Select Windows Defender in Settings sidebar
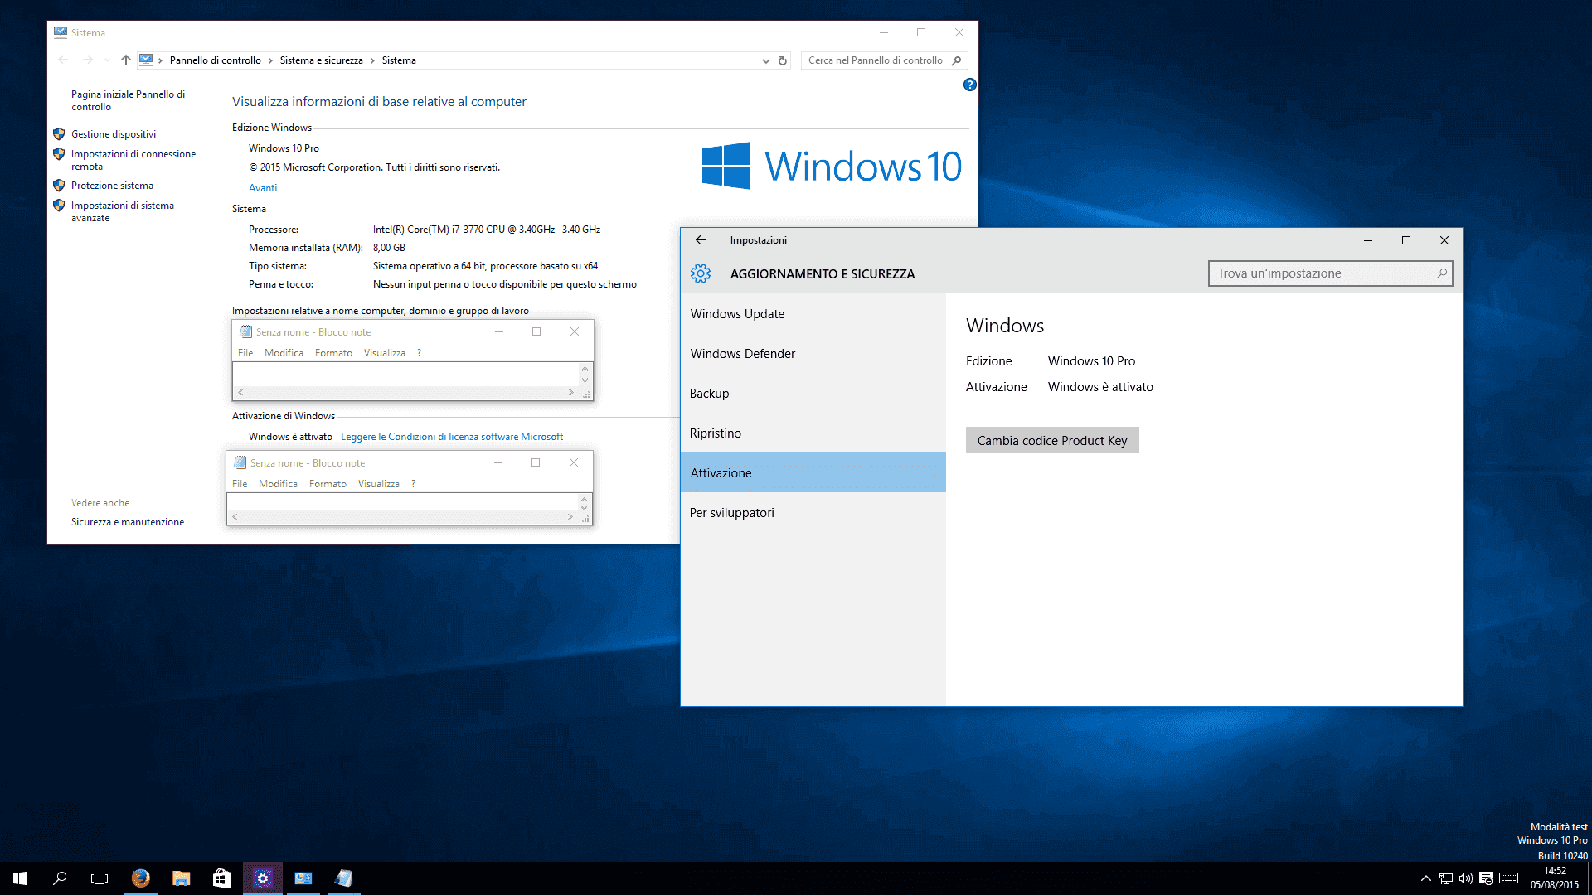This screenshot has width=1592, height=895. coord(813,354)
